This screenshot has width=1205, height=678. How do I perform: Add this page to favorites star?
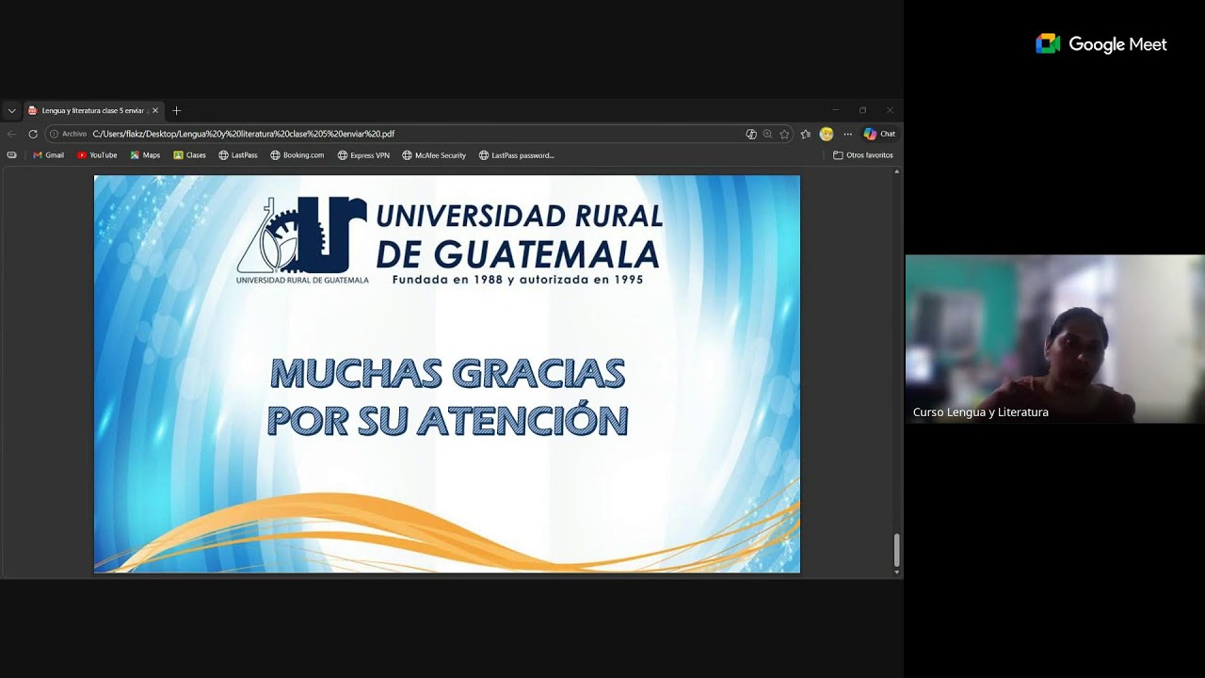point(784,134)
